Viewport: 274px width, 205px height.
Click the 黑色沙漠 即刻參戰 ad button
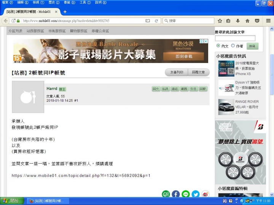pyautogui.click(x=183, y=56)
